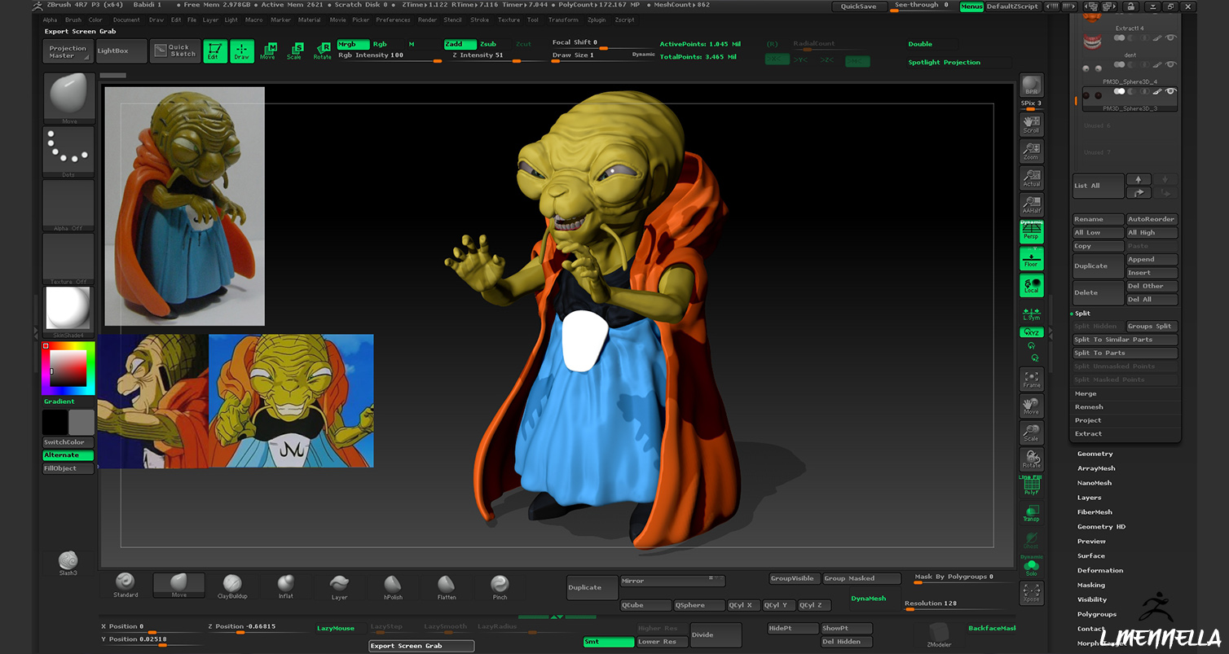The image size is (1229, 654).
Task: Click the DynaMesh button
Action: pyautogui.click(x=868, y=598)
